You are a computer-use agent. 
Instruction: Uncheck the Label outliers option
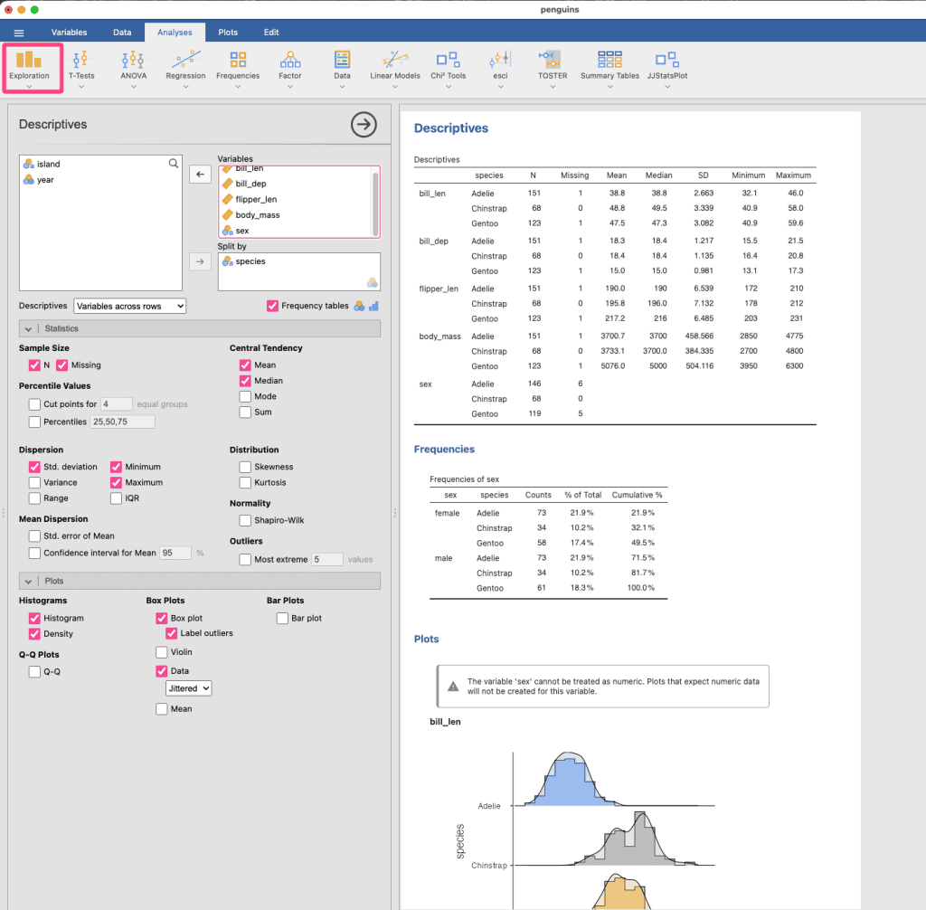[x=171, y=633]
